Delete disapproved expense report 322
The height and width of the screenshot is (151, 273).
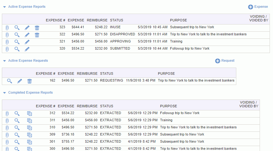coord(37,35)
